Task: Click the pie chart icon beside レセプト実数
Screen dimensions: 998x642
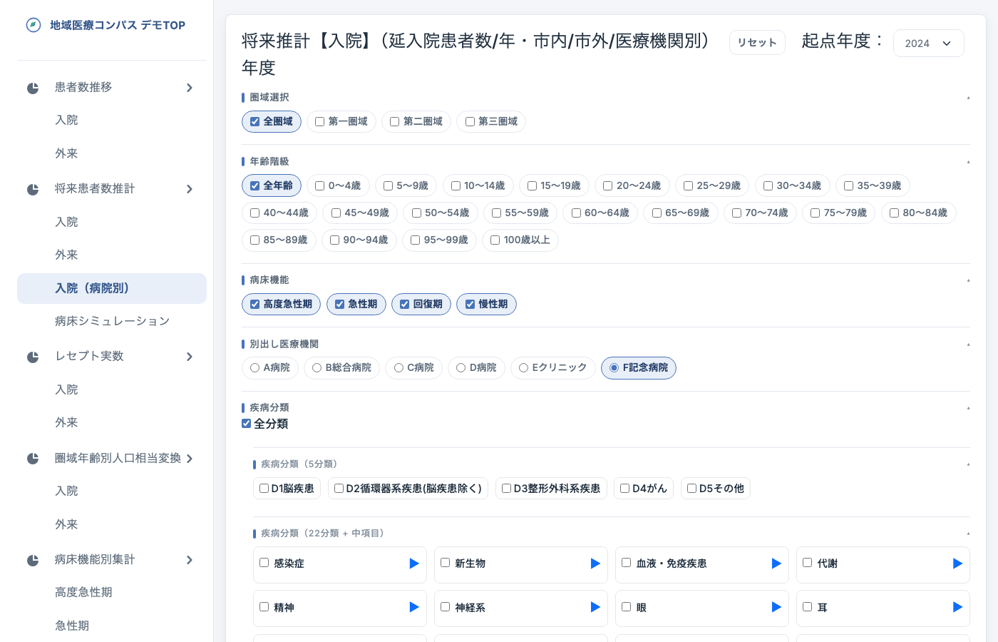Action: click(33, 357)
